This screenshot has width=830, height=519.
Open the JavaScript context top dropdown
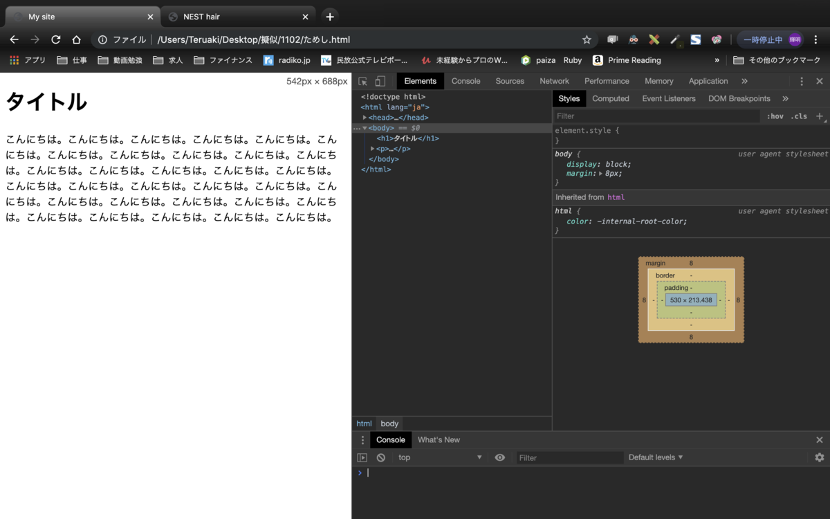tap(440, 457)
